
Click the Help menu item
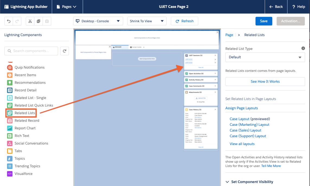tap(299, 7)
